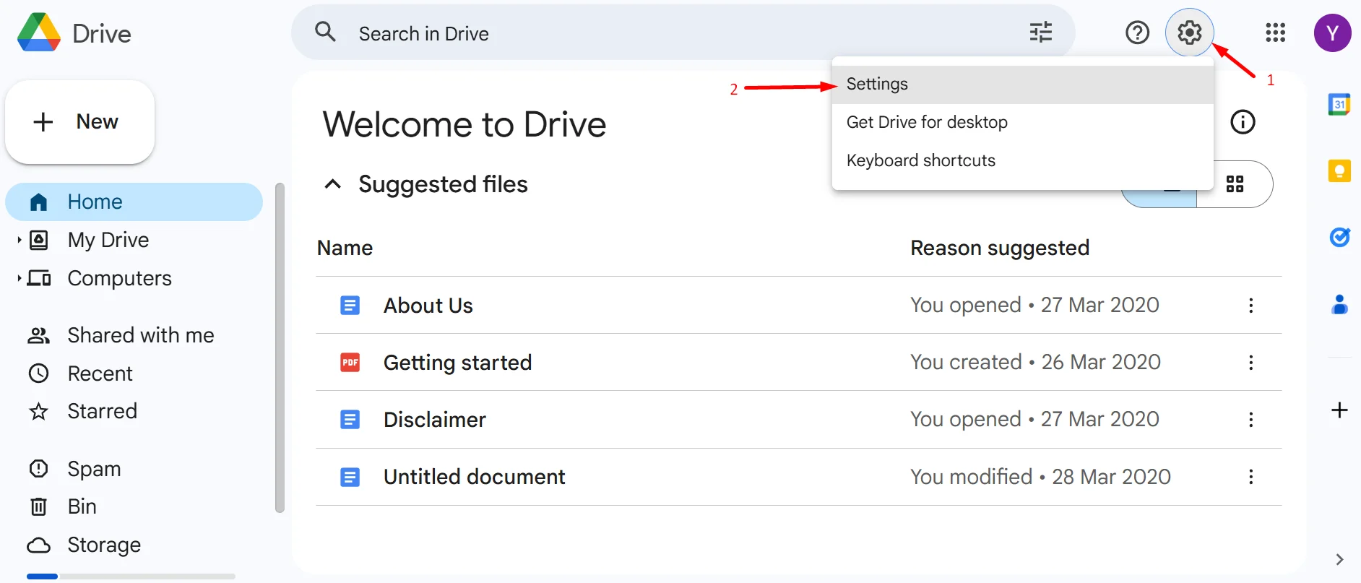Click the sidebar vertical scrollbar

tap(280, 347)
